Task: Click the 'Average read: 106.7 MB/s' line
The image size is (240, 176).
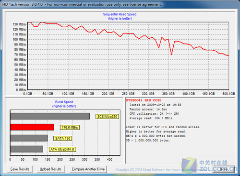Action: coord(151,118)
